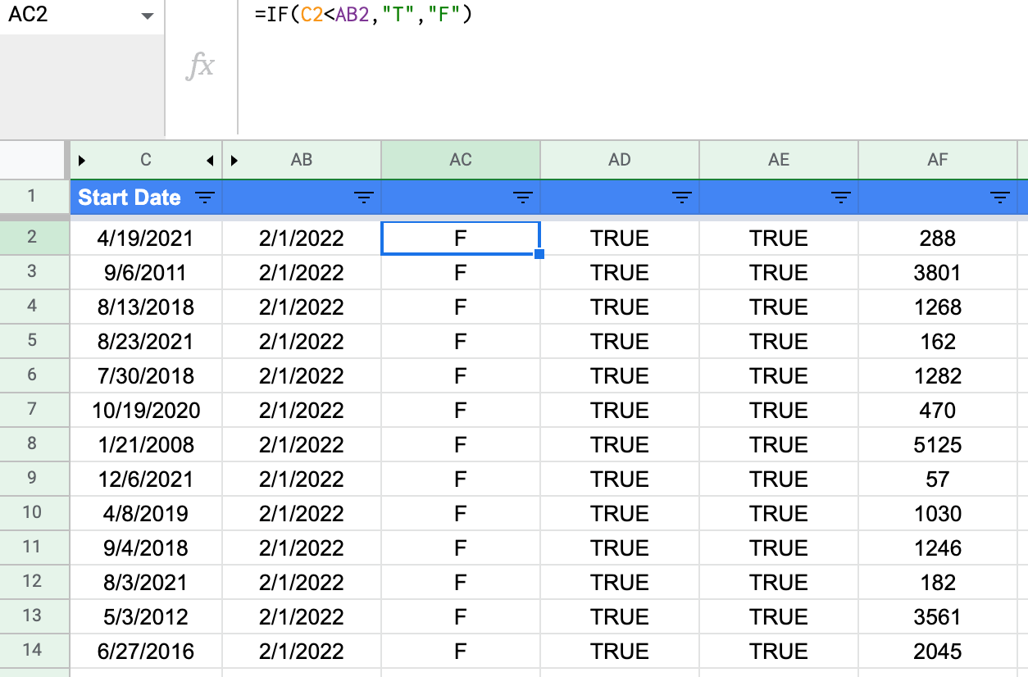Open the filter icon on column AB header
1028x677 pixels.
click(x=364, y=198)
